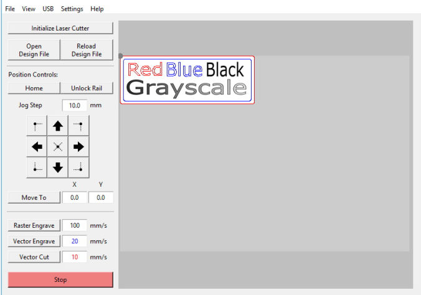Edit the Raster Engrave speed field
Screen dimensions: 421x295
[74, 225]
